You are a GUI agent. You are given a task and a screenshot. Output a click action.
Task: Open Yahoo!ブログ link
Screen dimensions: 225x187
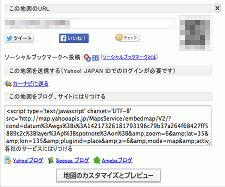pyautogui.click(x=28, y=160)
